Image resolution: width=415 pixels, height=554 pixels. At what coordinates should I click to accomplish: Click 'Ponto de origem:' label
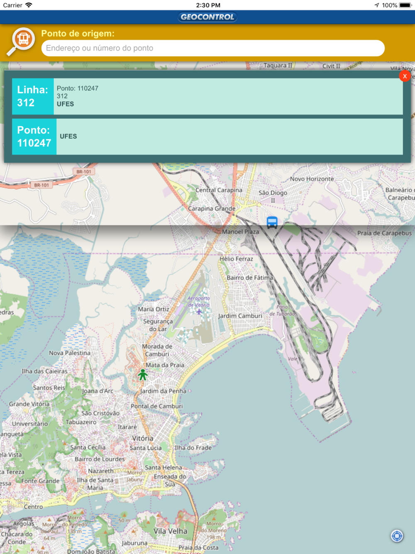[78, 34]
